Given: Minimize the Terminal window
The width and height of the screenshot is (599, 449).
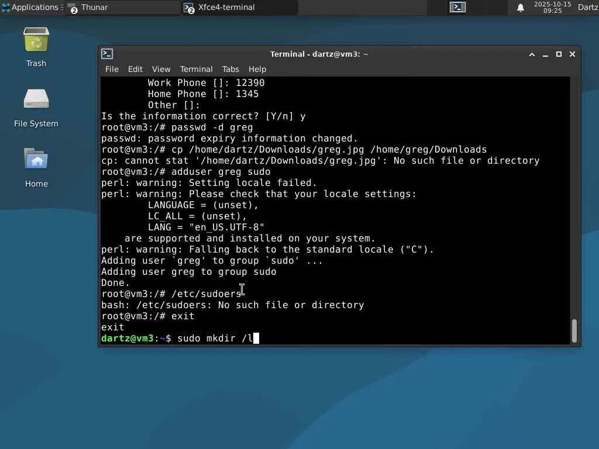Looking at the screenshot, I should click(x=546, y=54).
